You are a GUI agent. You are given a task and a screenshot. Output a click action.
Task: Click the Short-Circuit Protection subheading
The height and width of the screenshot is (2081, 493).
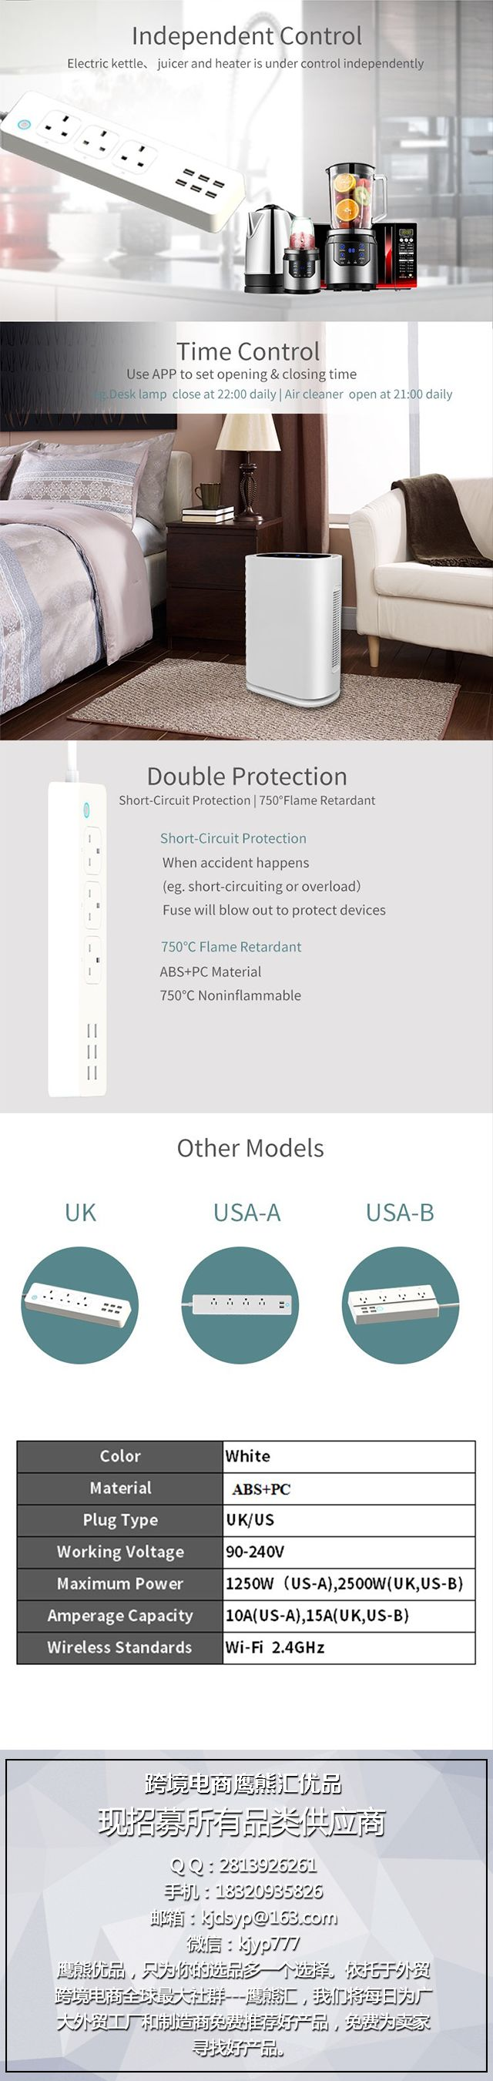point(233,837)
